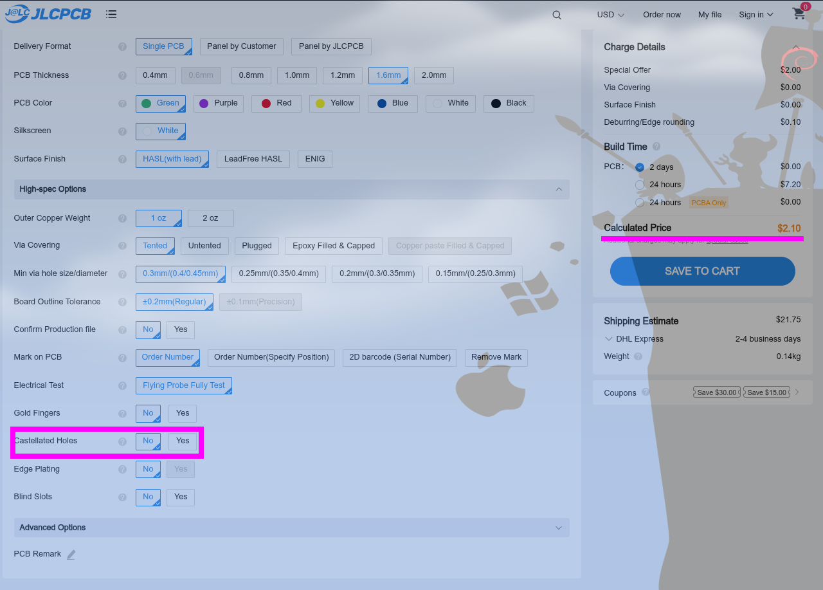Click Order now in the top navigation
823x590 pixels.
[662, 15]
